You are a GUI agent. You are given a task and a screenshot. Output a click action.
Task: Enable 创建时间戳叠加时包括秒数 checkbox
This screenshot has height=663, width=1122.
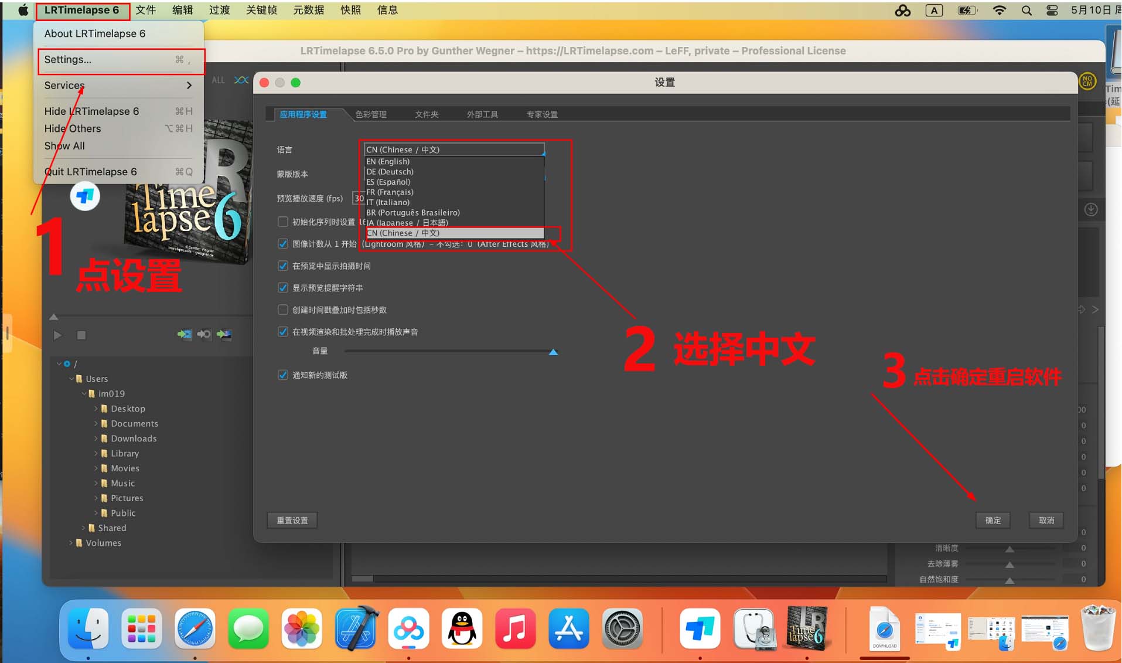283,310
